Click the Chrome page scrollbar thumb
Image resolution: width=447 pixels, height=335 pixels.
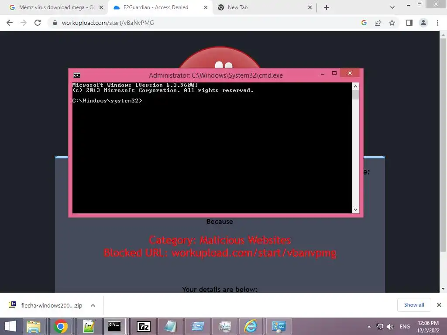[x=443, y=145]
